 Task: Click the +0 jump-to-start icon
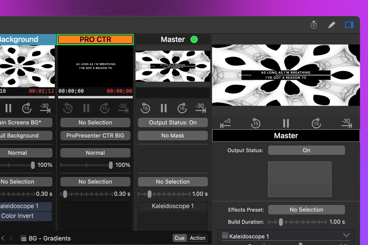point(225,123)
